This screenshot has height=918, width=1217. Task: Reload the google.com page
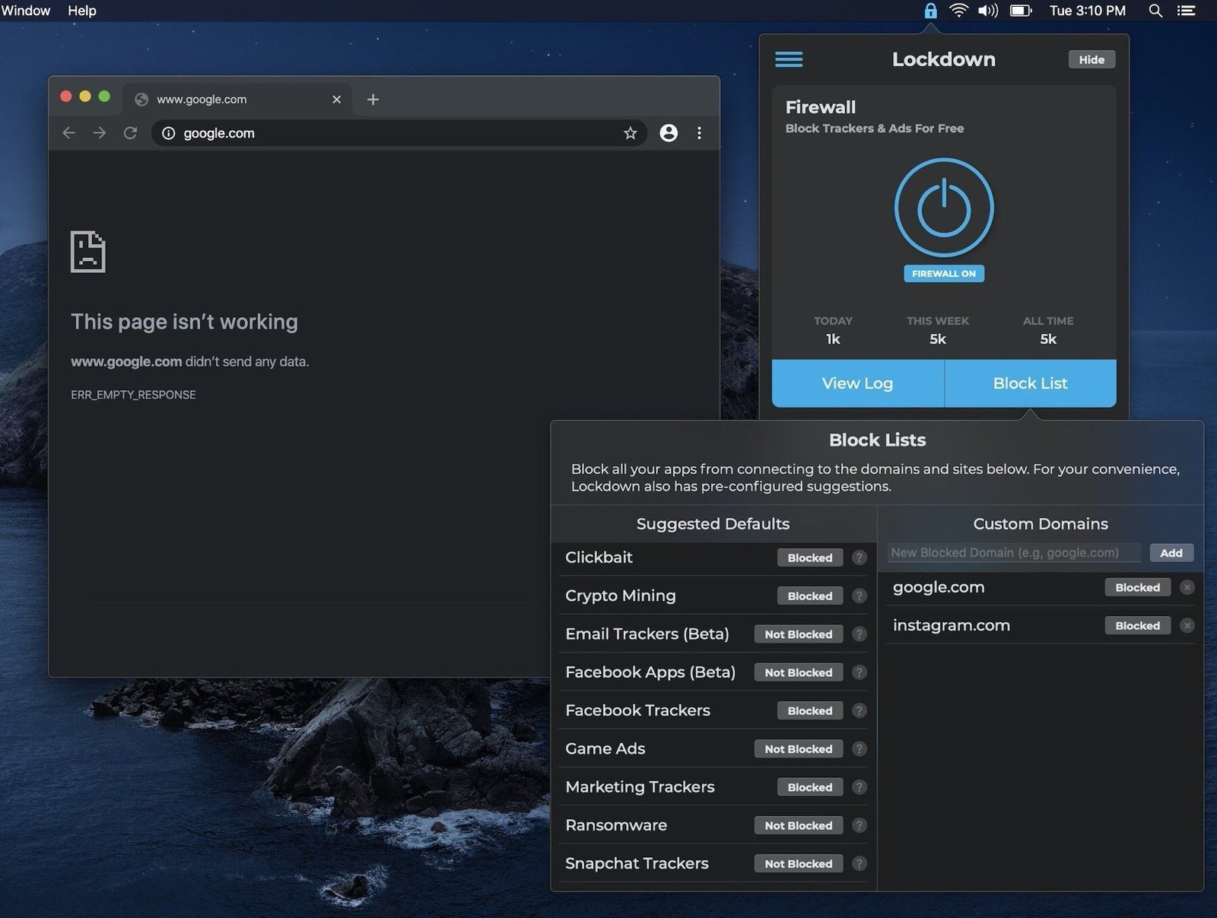tap(130, 133)
